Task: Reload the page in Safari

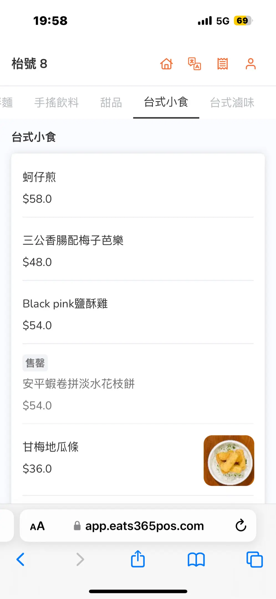Action: coord(241,525)
